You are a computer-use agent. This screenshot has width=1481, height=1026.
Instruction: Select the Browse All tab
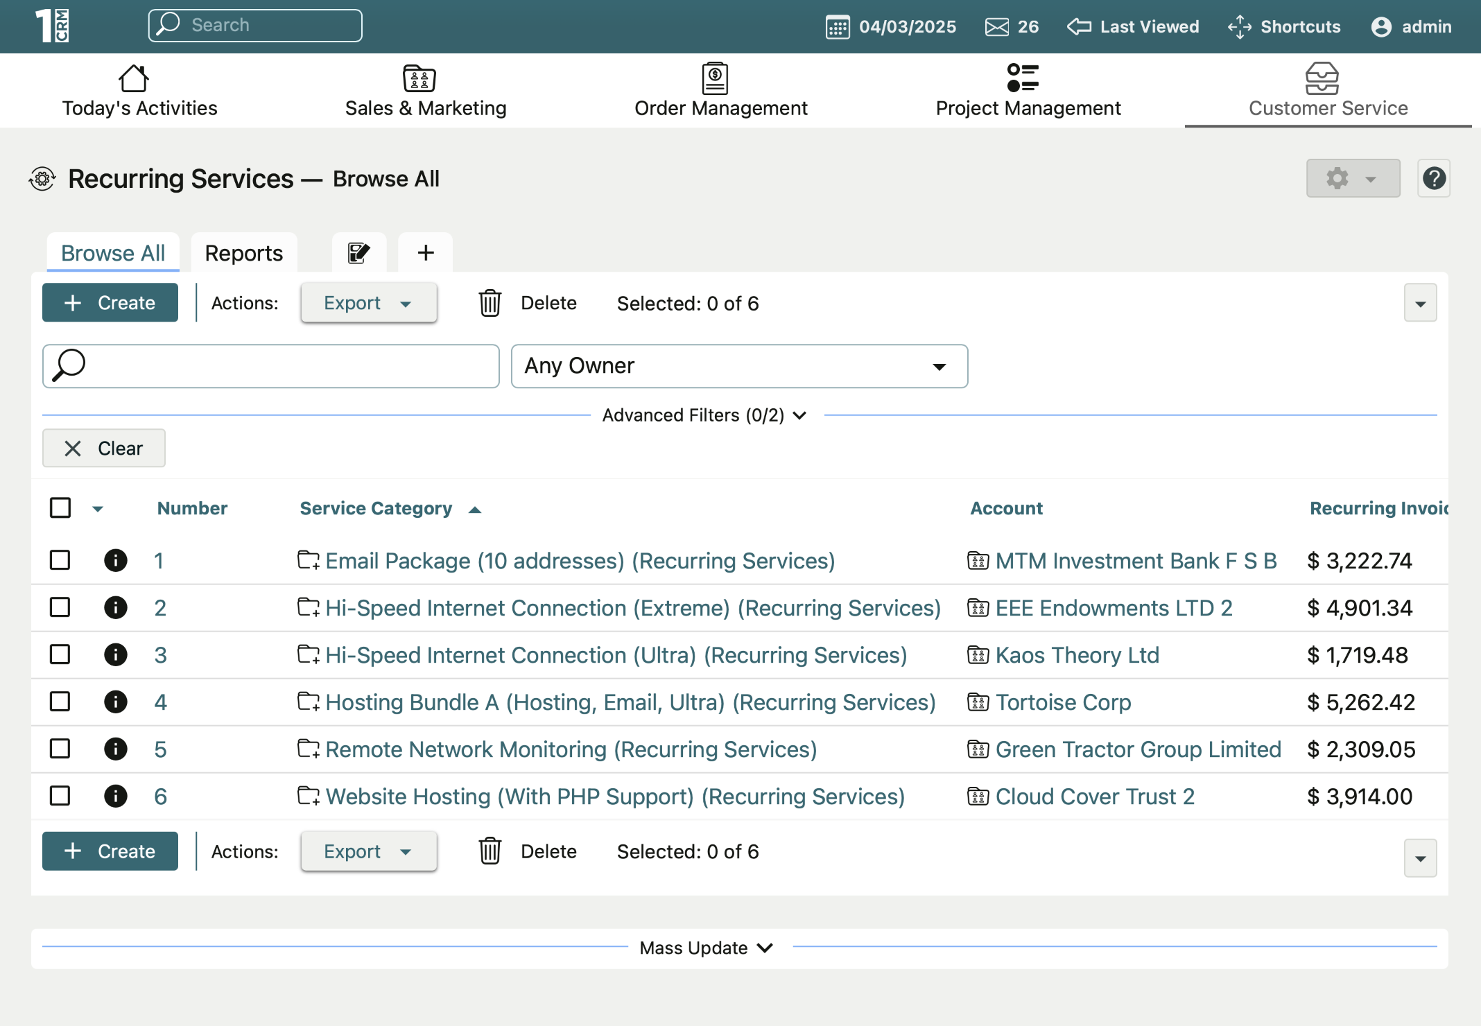pyautogui.click(x=113, y=253)
